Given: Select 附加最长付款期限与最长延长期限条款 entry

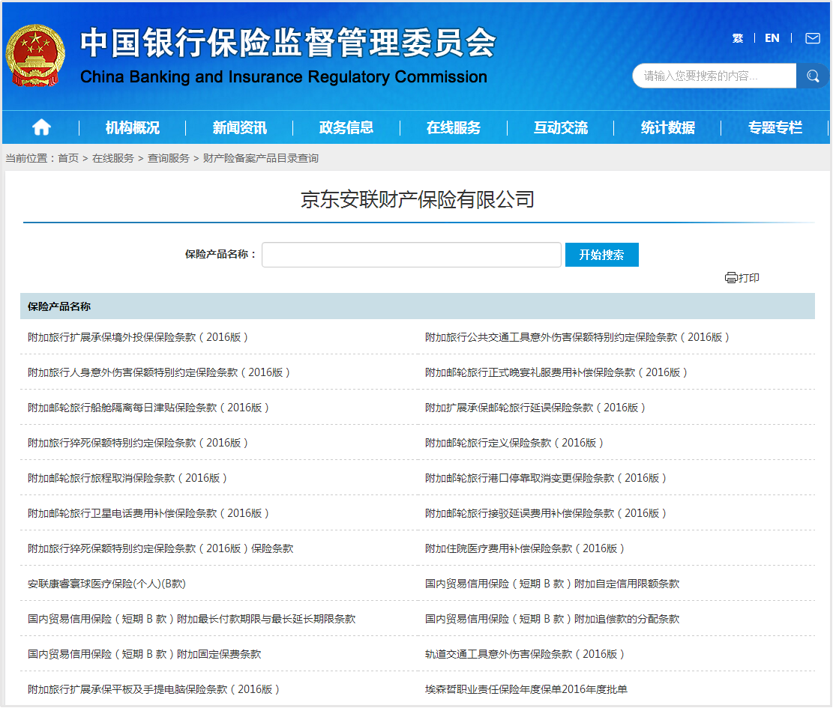Looking at the screenshot, I should [192, 619].
